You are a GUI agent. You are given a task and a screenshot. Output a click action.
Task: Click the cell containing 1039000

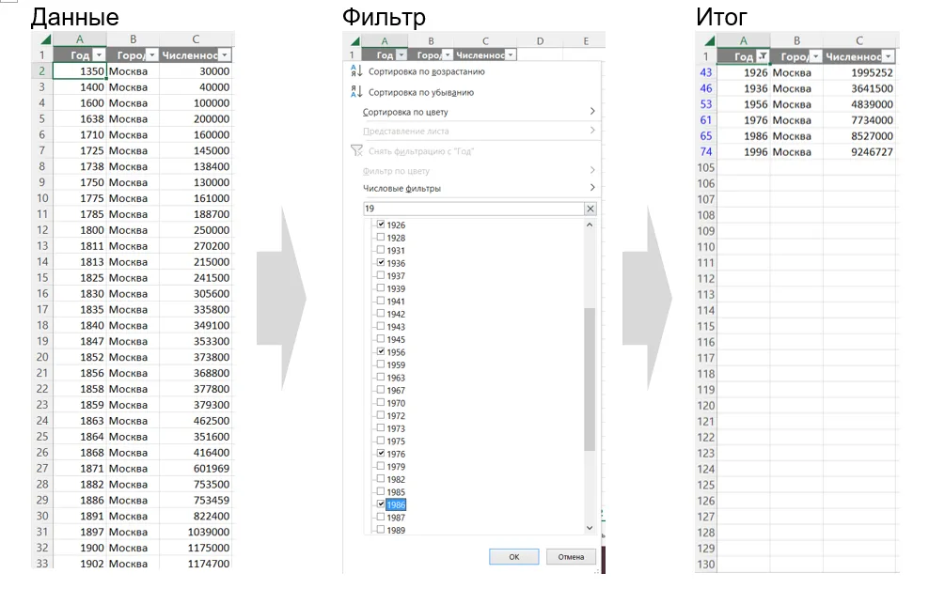point(196,532)
